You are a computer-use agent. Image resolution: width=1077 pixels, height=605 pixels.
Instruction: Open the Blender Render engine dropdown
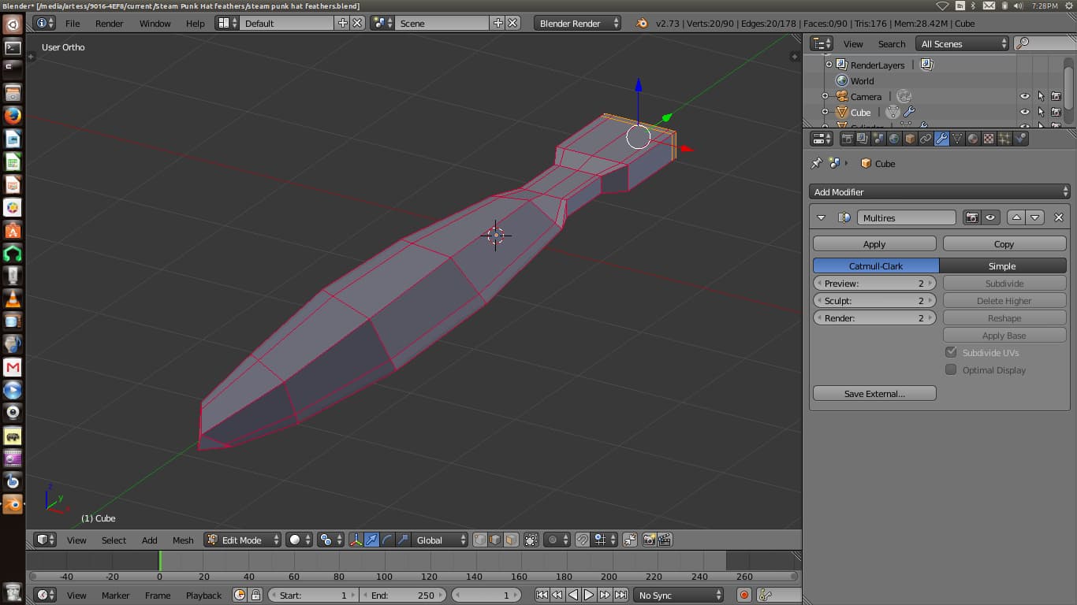pyautogui.click(x=576, y=23)
